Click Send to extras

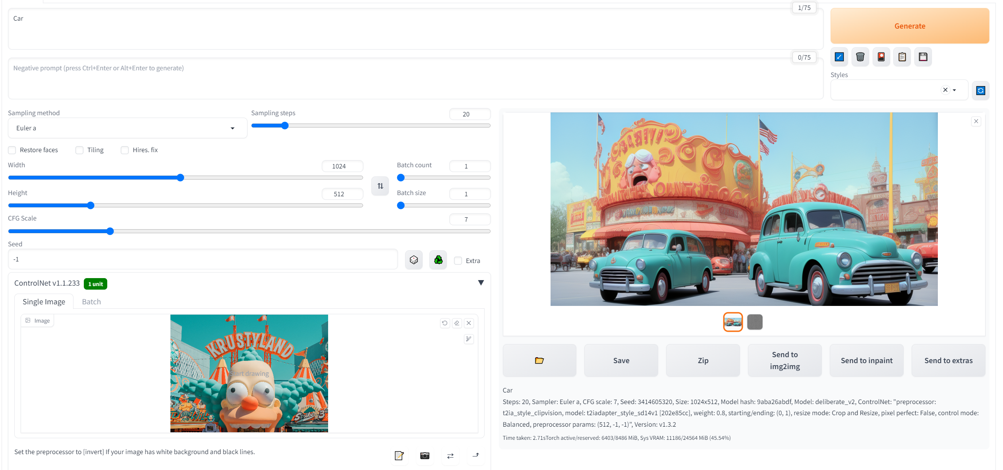click(949, 360)
